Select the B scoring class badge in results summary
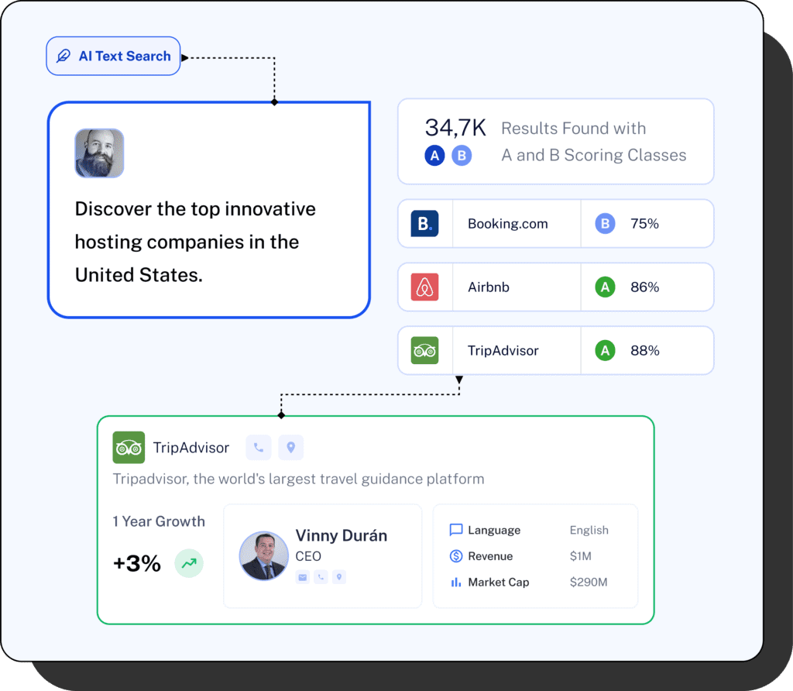This screenshot has width=793, height=691. click(x=462, y=156)
